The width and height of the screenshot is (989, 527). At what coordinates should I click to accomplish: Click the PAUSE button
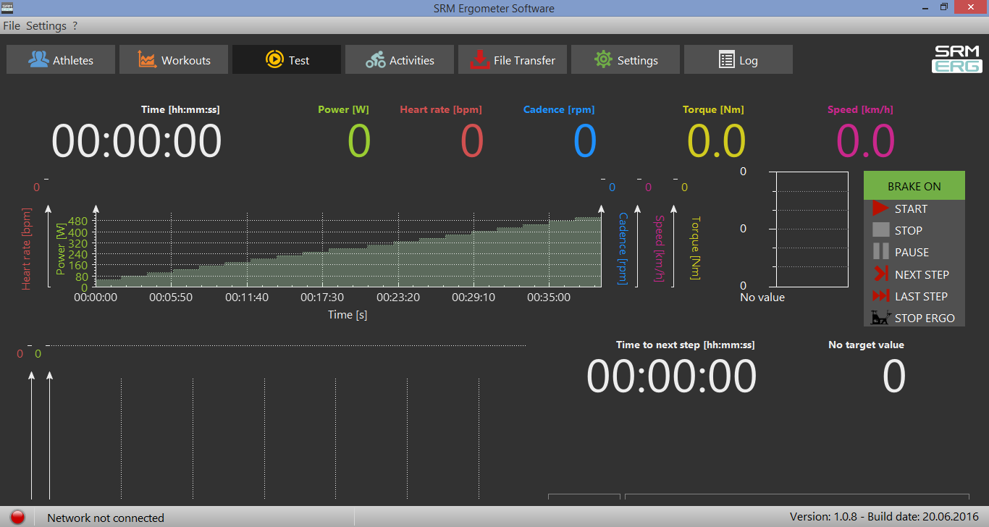(x=914, y=252)
